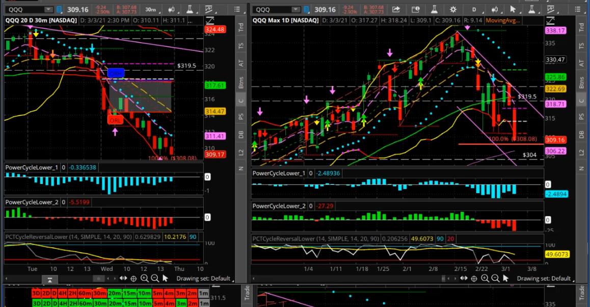Open the L2 sidebar tab beside the daily chart
590x307 pixels.
[581, 152]
